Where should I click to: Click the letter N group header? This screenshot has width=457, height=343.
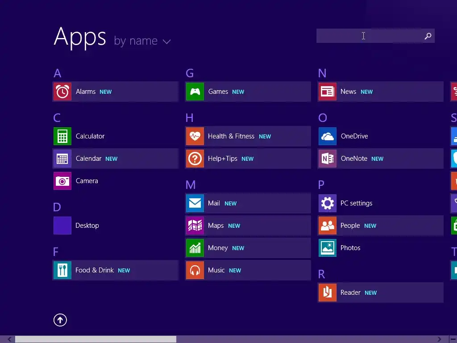(322, 73)
